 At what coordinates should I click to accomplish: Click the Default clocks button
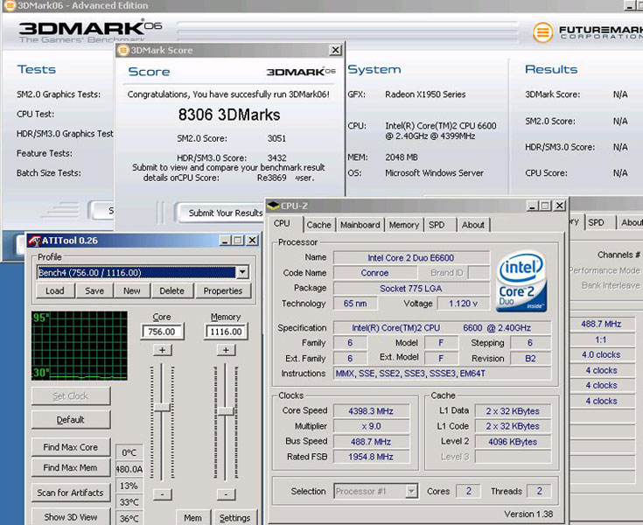click(x=71, y=420)
